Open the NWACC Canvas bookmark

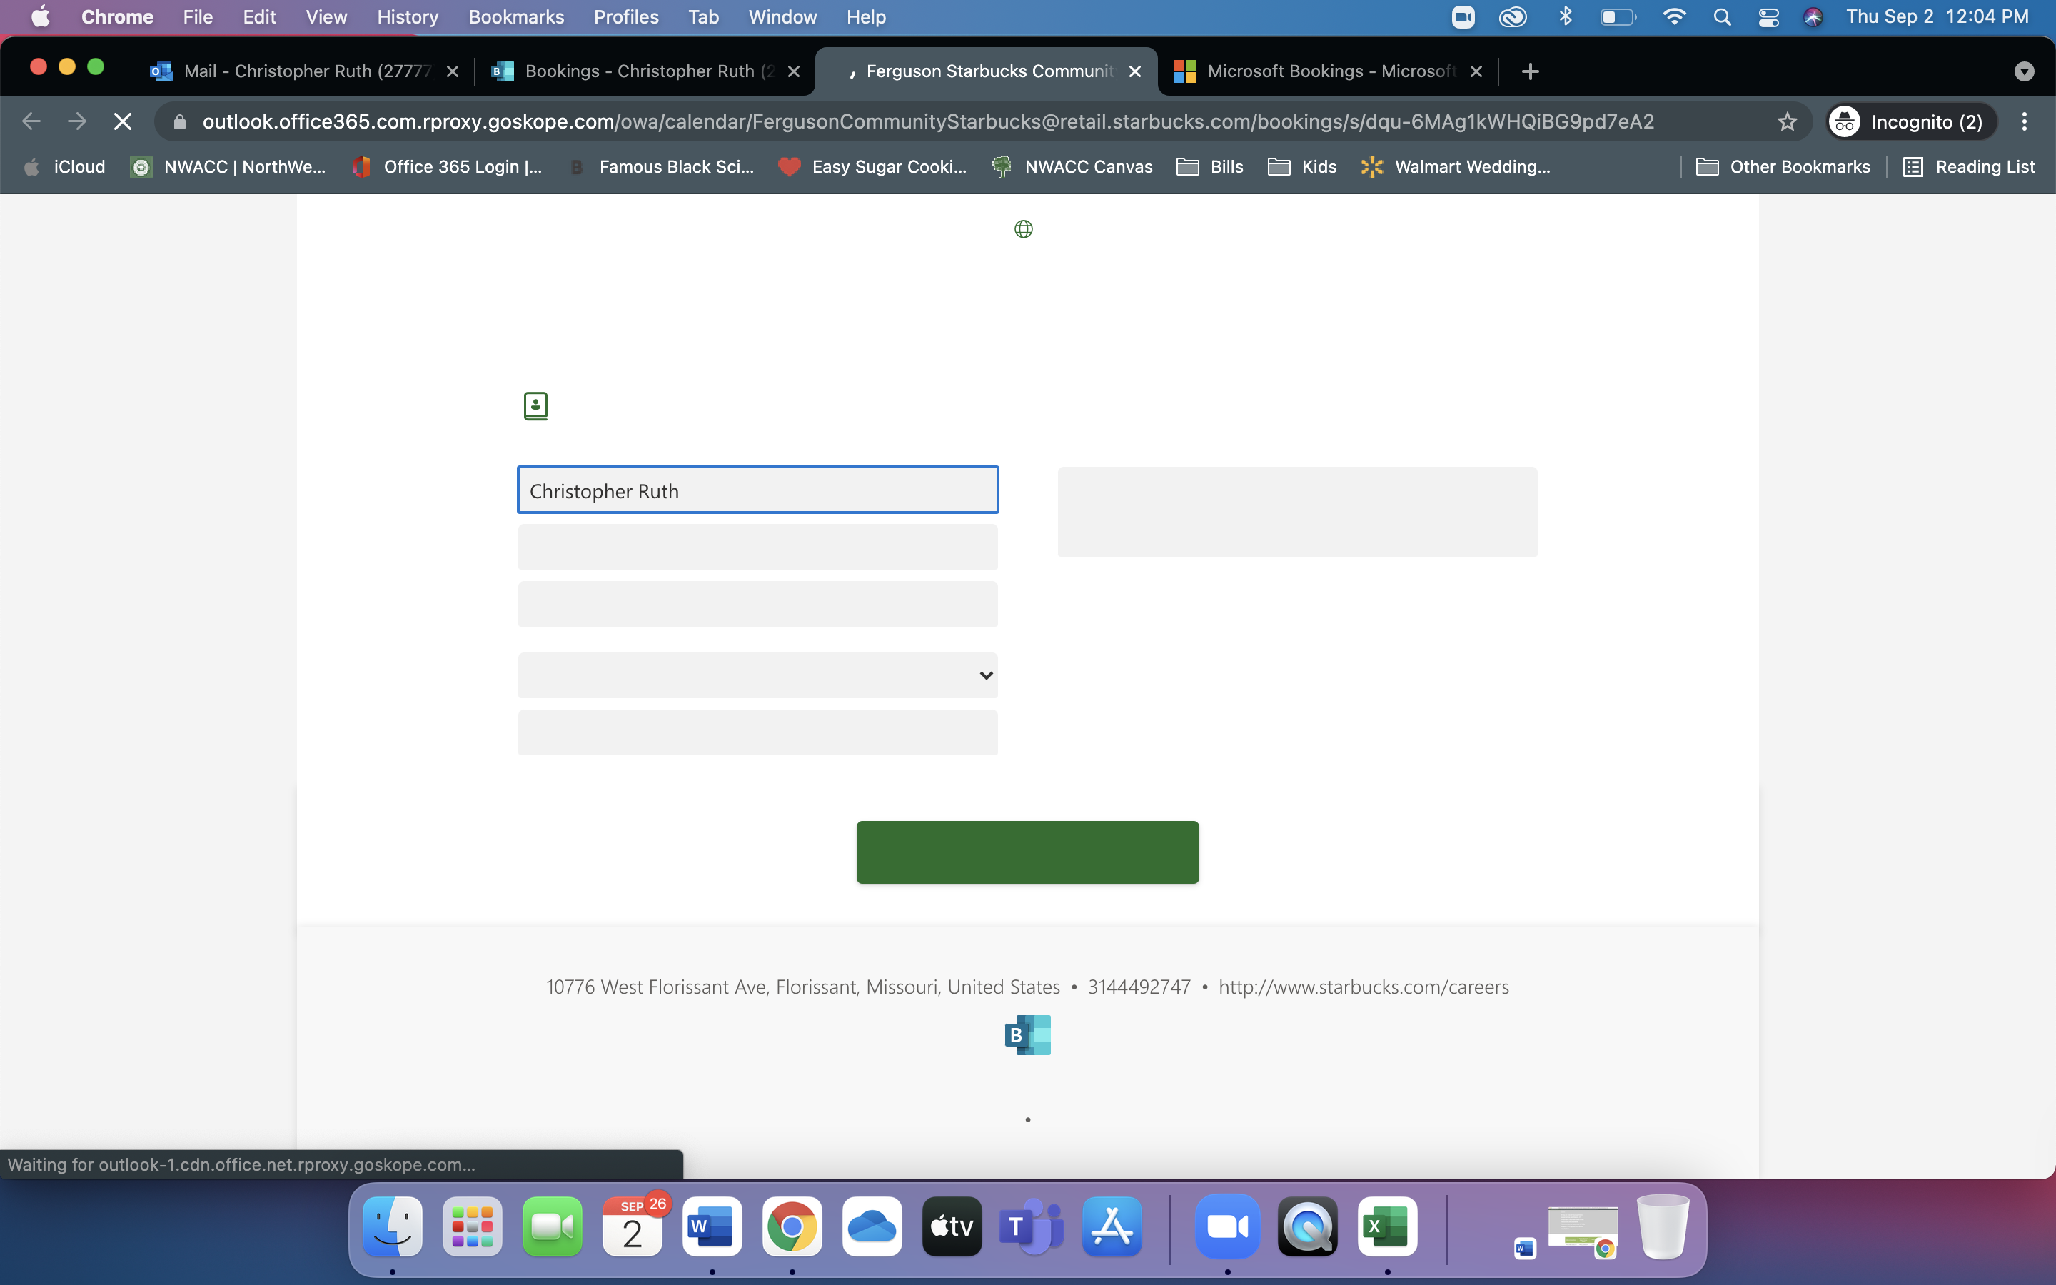[x=1073, y=166]
